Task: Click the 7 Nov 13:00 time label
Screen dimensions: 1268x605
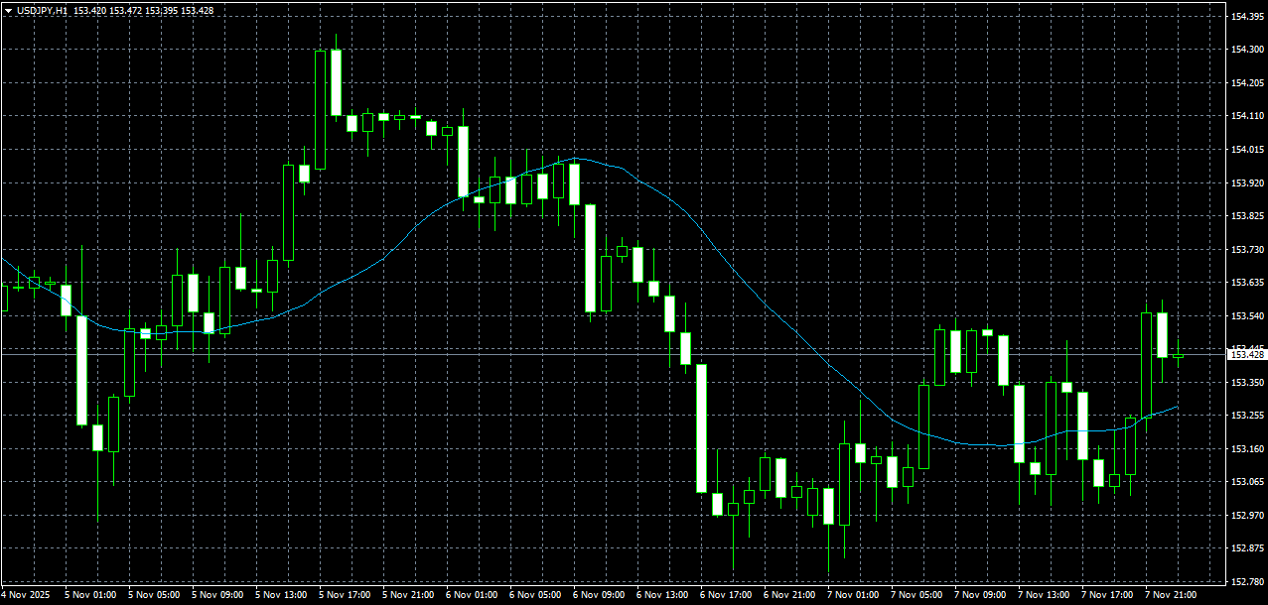Action: point(1045,595)
